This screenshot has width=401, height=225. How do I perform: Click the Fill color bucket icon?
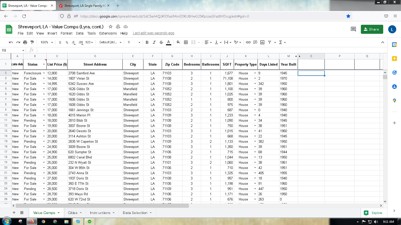[178, 42]
